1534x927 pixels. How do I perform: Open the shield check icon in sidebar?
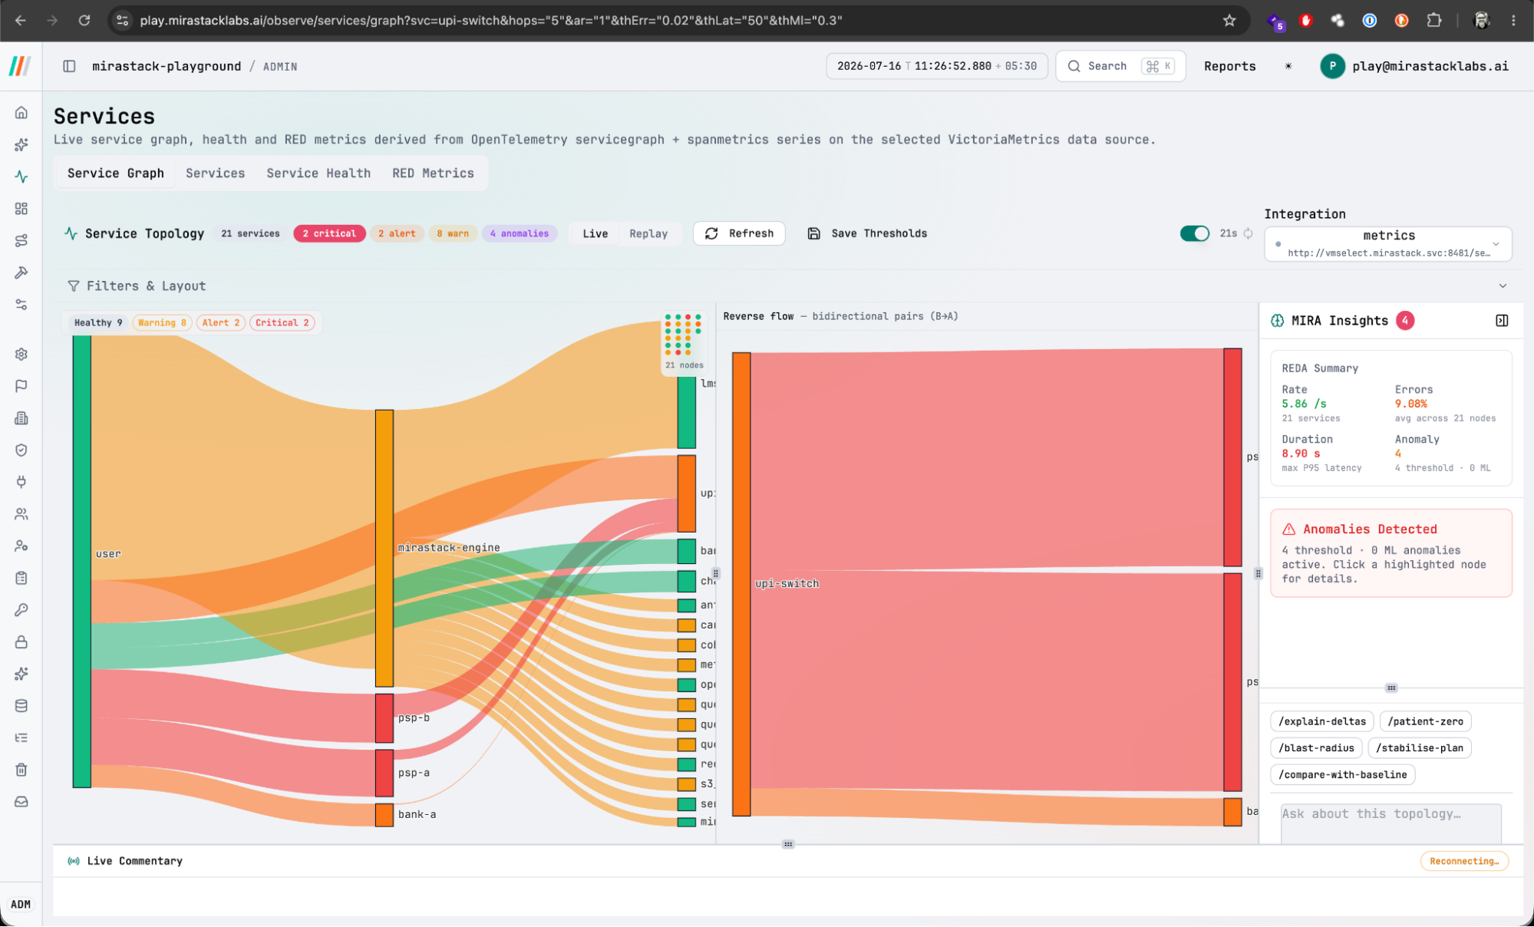click(21, 450)
